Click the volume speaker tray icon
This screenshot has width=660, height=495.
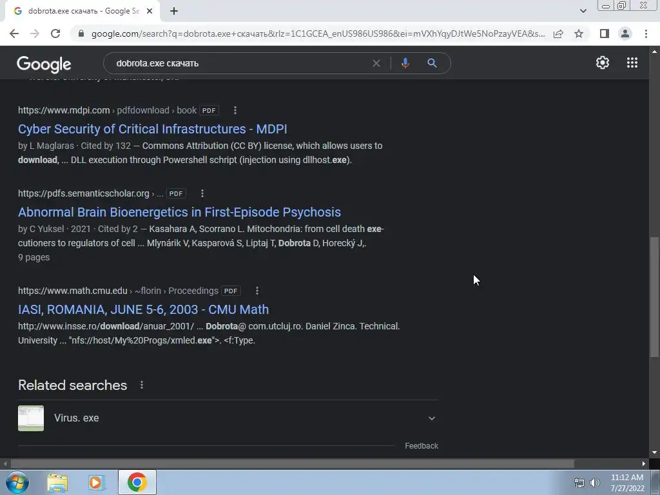click(x=595, y=483)
